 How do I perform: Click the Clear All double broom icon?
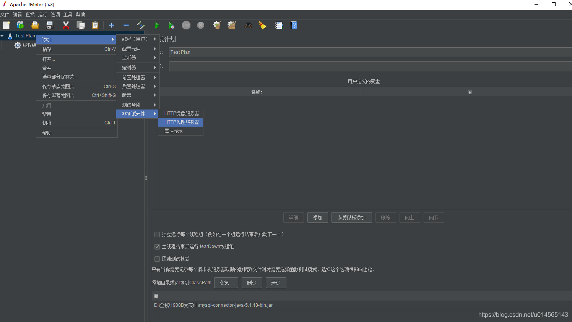(232, 25)
